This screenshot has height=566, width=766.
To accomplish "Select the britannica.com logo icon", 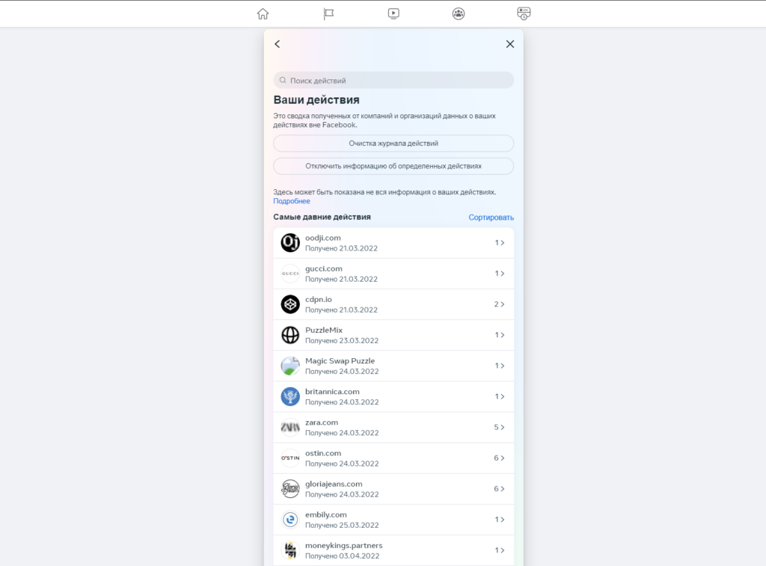I will click(290, 396).
